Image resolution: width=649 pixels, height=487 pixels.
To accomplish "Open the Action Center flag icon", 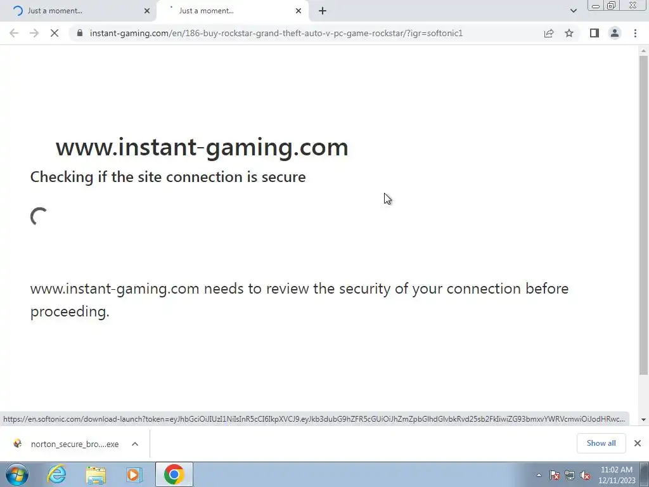I will 555,475.
